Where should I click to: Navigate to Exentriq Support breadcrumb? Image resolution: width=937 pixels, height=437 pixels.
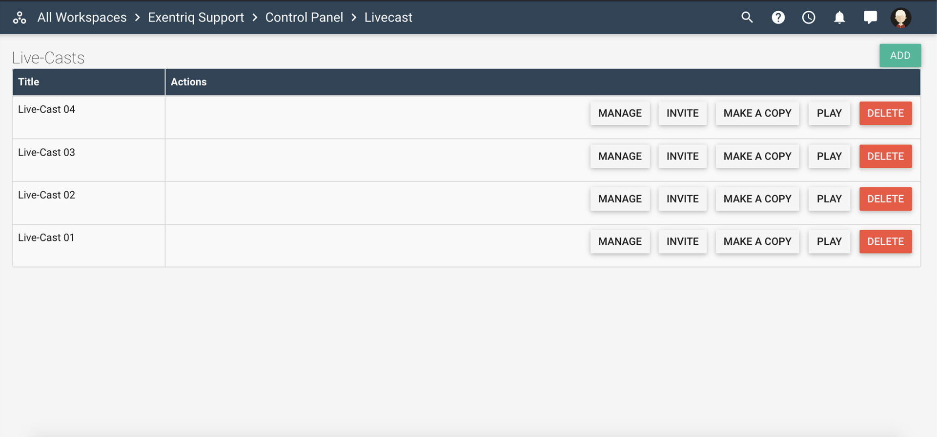pos(196,18)
